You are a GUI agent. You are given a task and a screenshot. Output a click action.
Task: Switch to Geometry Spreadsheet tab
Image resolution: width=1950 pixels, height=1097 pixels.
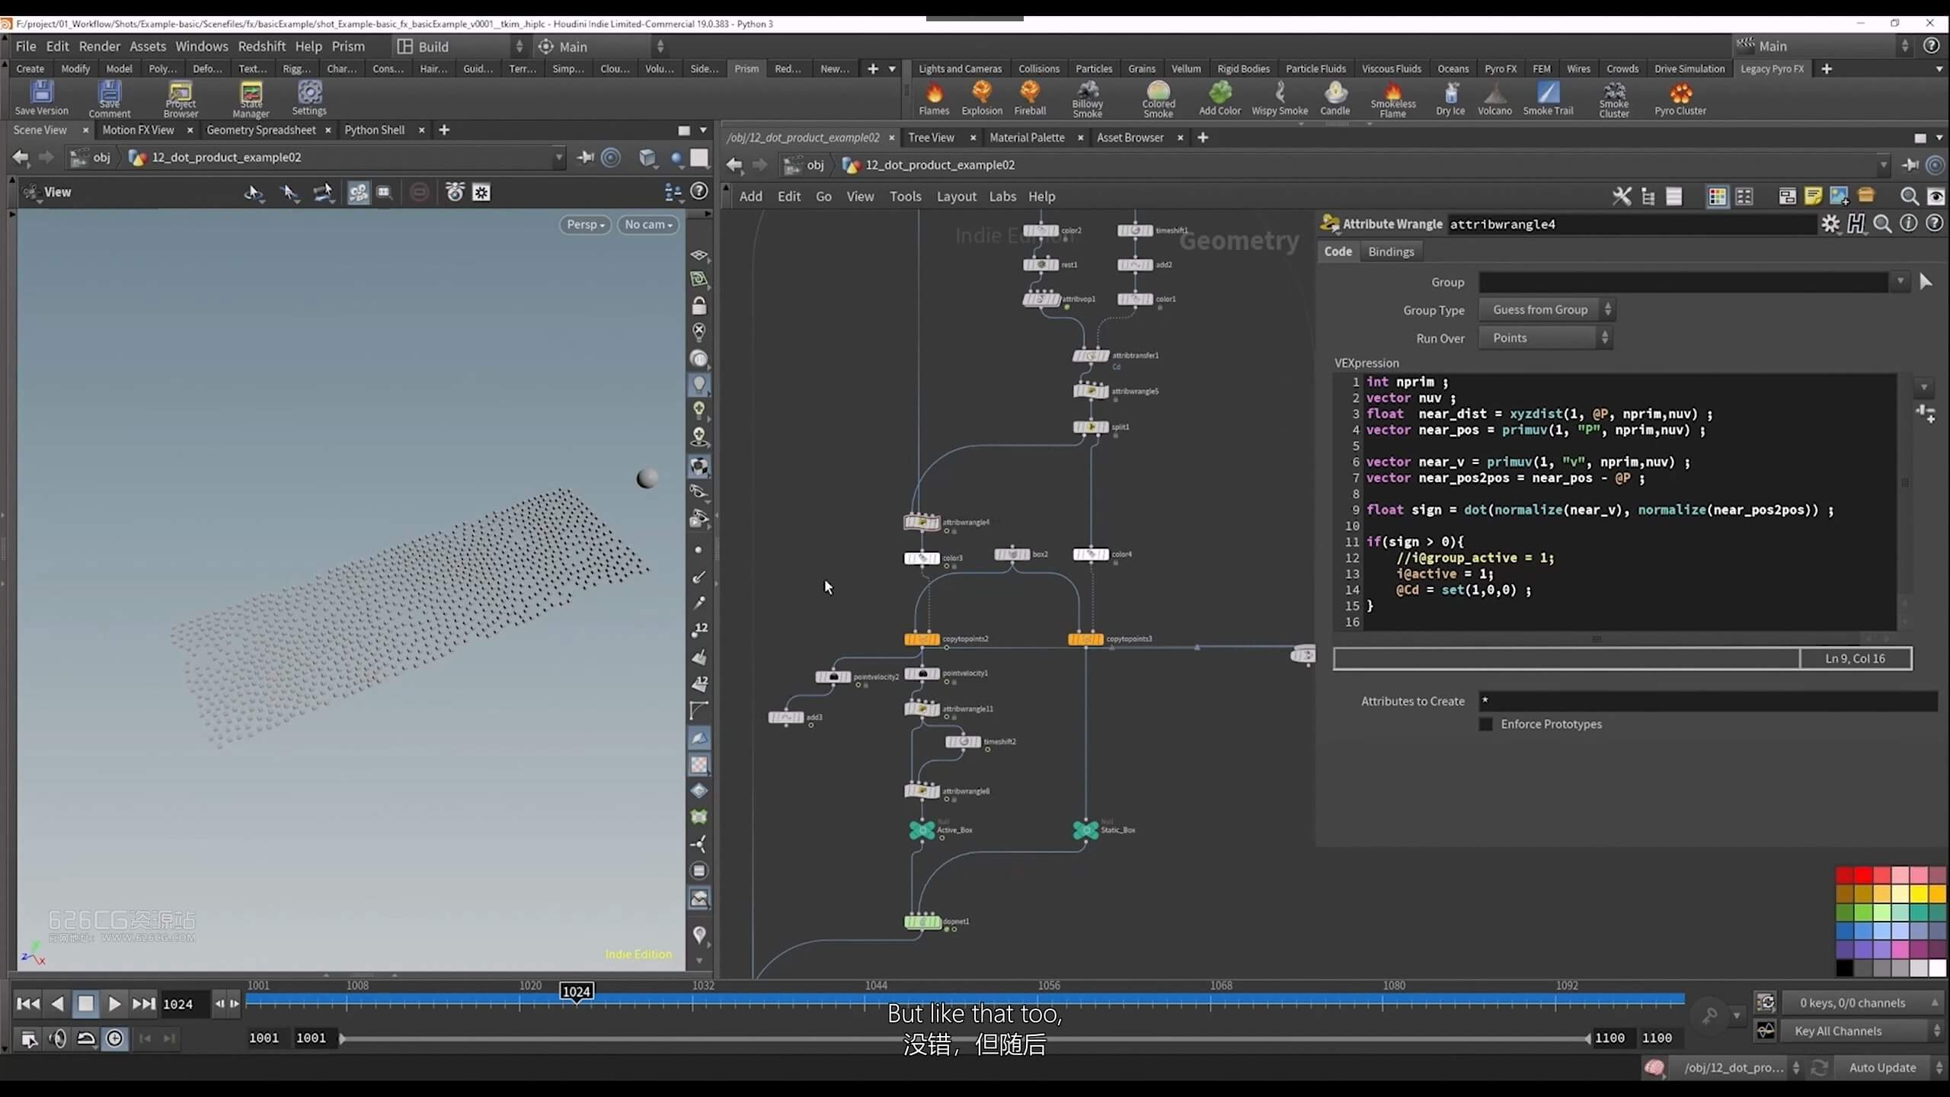[x=261, y=130]
